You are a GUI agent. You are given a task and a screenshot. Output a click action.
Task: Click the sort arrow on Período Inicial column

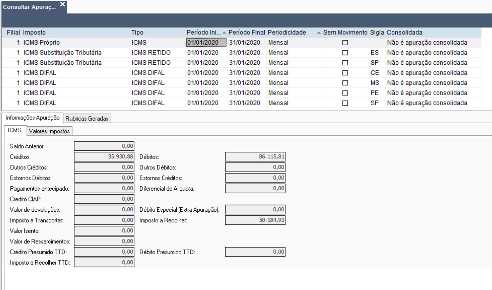pos(224,33)
